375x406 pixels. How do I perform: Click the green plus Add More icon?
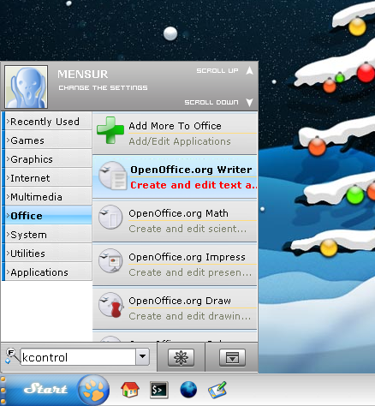(x=110, y=130)
